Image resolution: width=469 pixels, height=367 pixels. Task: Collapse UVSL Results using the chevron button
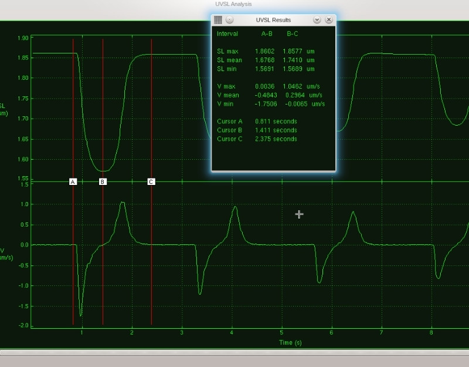tap(317, 20)
